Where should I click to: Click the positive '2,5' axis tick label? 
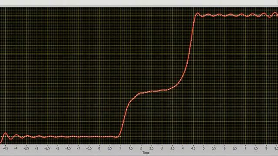click(x=152, y=148)
